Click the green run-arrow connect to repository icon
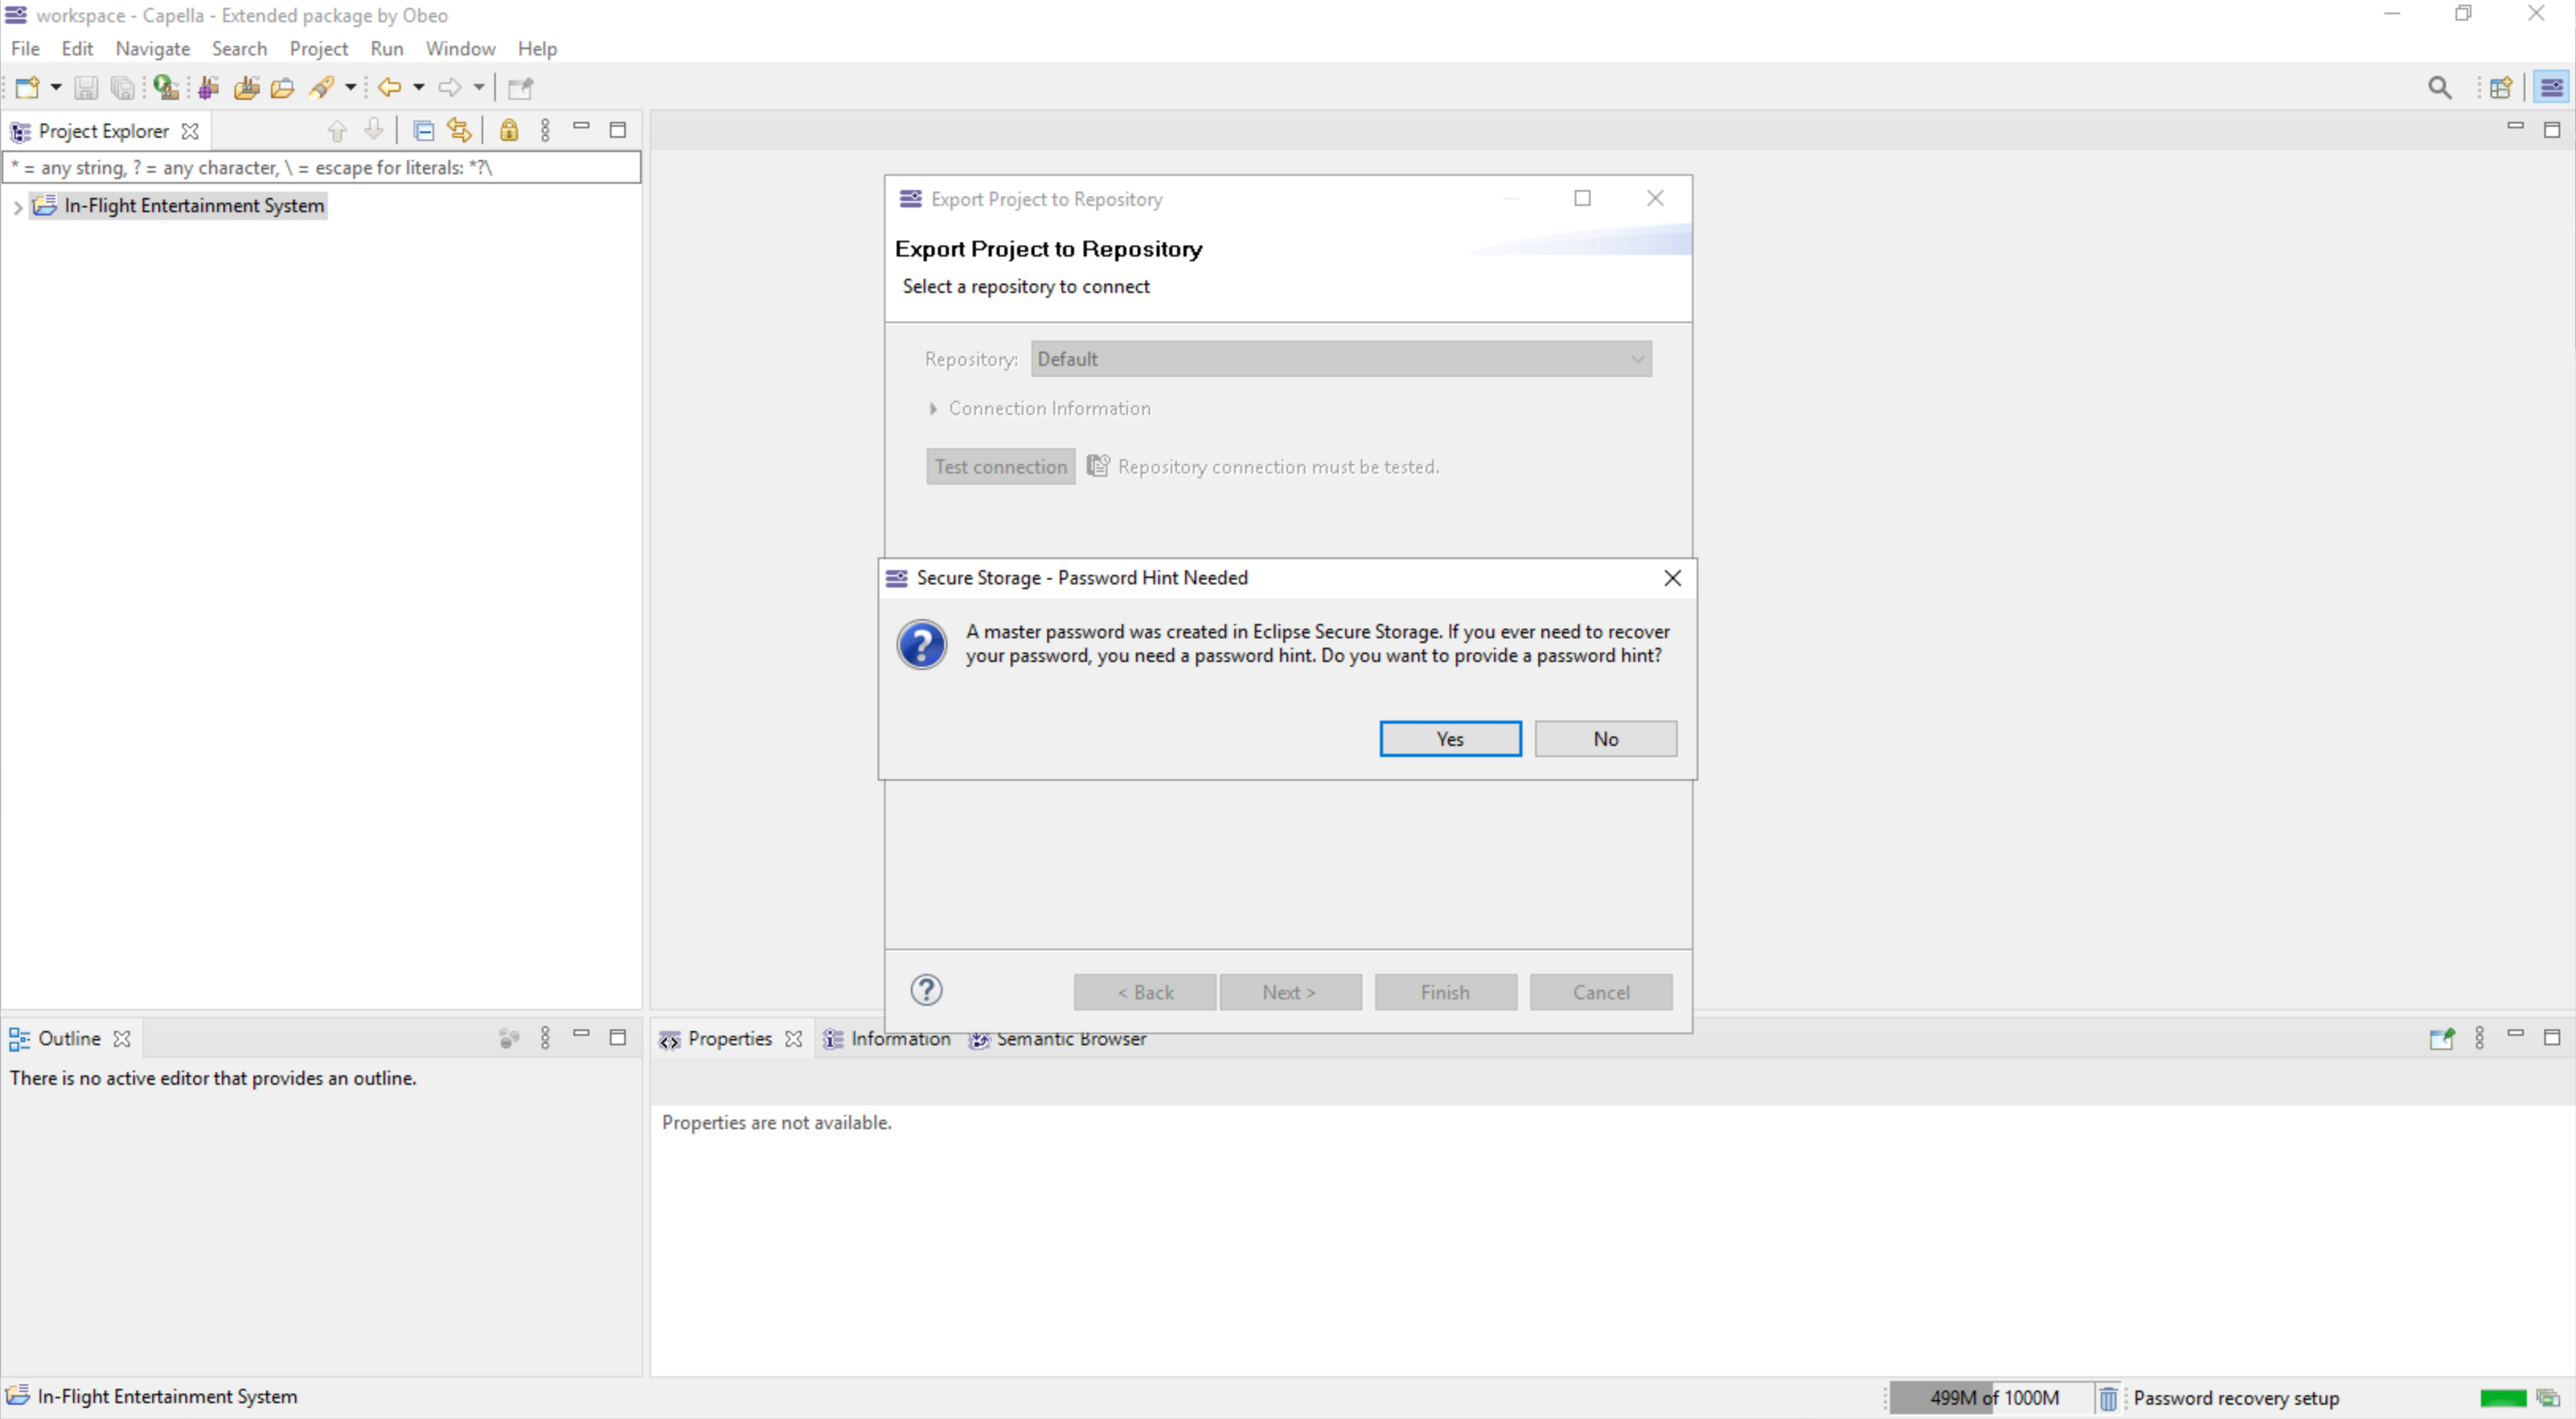The width and height of the screenshot is (2576, 1419). coord(167,88)
